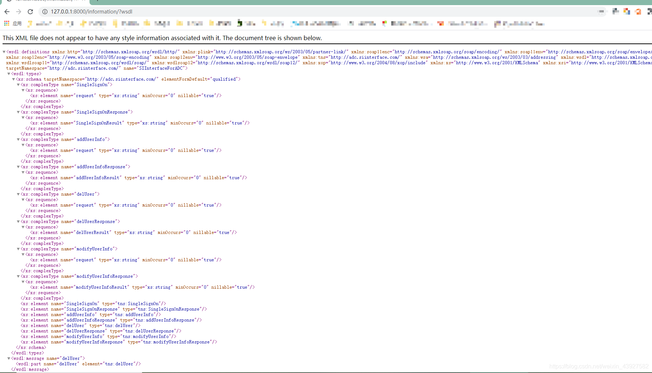Click element name="modifyUserInfoResponse" tns line
652x373 pixels.
click(x=119, y=342)
